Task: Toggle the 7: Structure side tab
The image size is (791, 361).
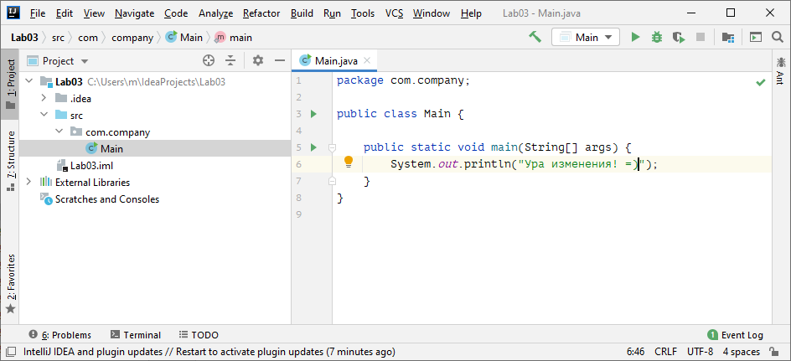Action: click(10, 161)
